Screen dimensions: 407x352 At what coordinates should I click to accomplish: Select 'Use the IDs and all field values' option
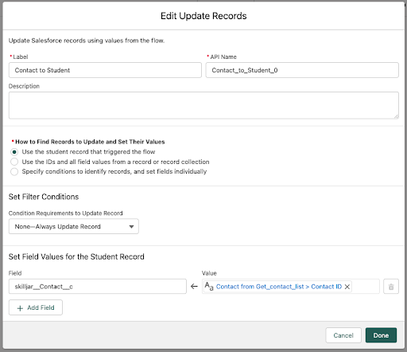click(14, 162)
